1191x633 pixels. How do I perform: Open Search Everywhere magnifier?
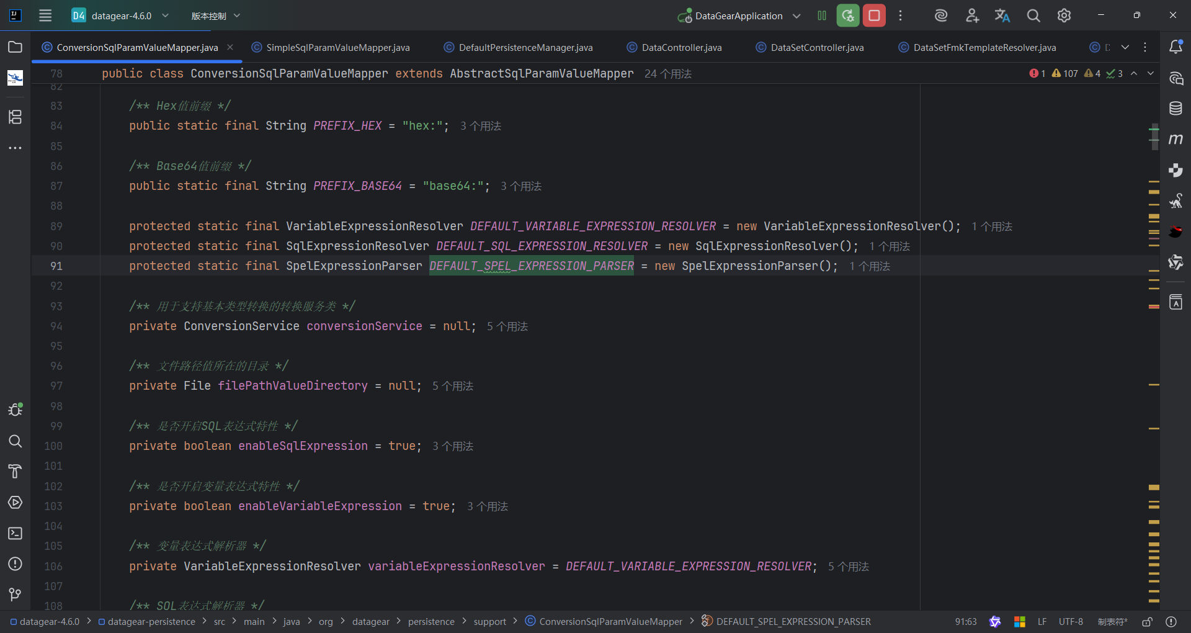tap(1033, 16)
